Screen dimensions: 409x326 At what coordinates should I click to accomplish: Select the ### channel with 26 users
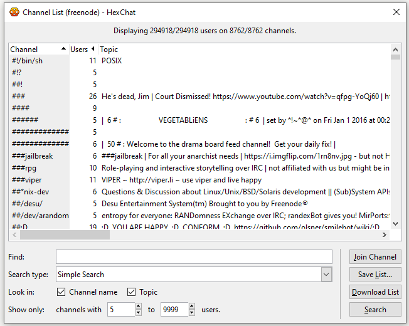point(199,97)
